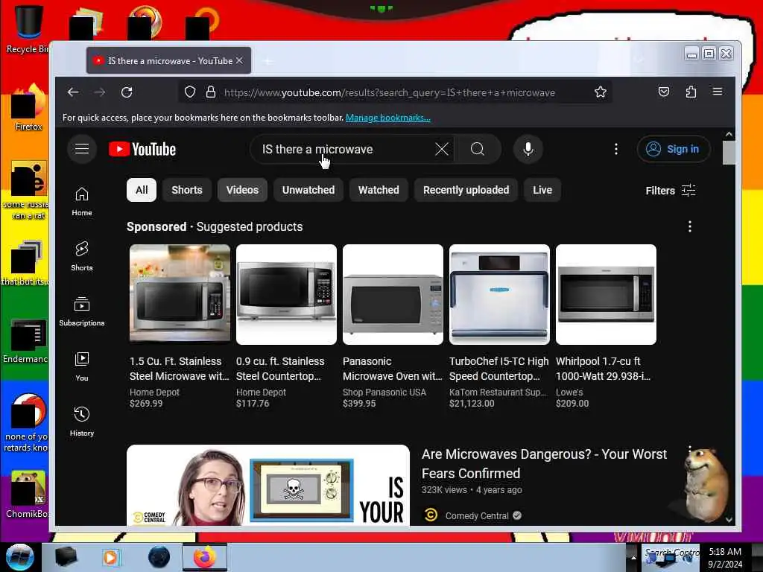This screenshot has width=763, height=572.
Task: Open Whirlpool 1.7-cu ft product image
Action: 606,294
